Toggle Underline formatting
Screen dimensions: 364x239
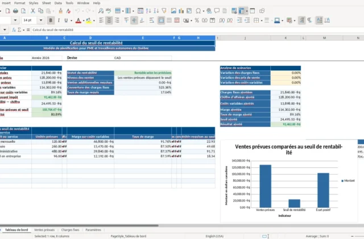(x=66, y=20)
